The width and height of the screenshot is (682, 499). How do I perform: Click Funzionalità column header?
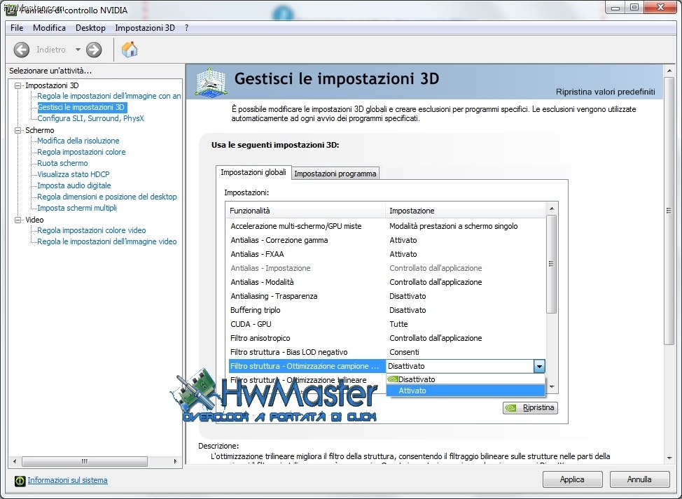click(x=306, y=211)
